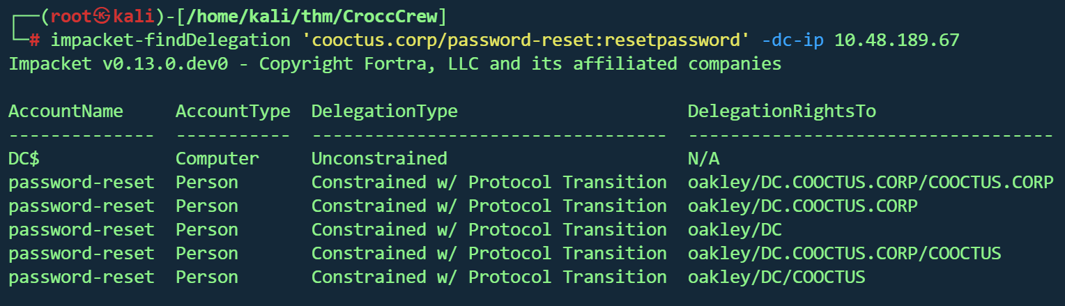Image resolution: width=1065 pixels, height=306 pixels.
Task: Click the red root username in the prompt
Action: 70,17
